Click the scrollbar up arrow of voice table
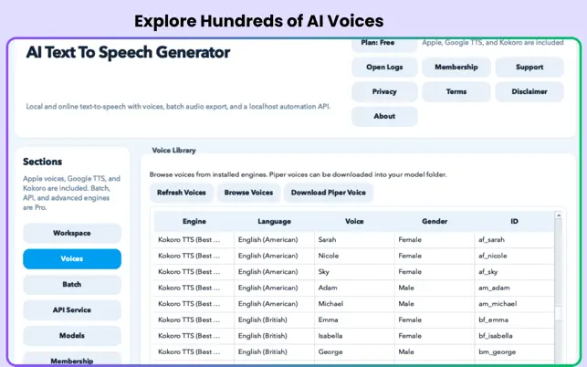587x367 pixels. pos(559,215)
